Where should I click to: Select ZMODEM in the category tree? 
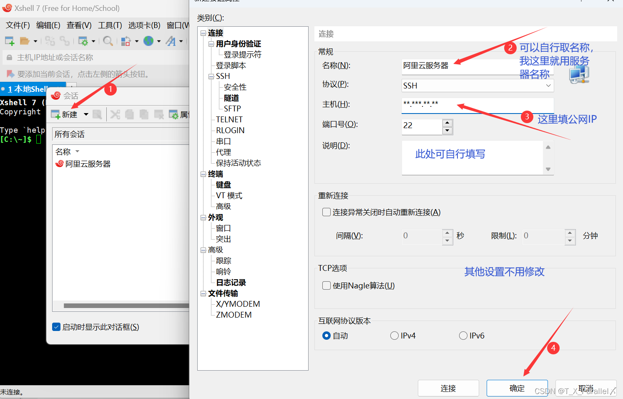tap(234, 315)
